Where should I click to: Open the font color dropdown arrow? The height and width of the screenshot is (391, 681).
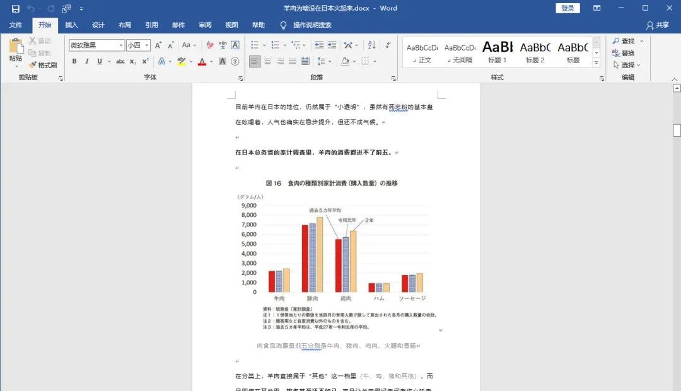point(211,62)
